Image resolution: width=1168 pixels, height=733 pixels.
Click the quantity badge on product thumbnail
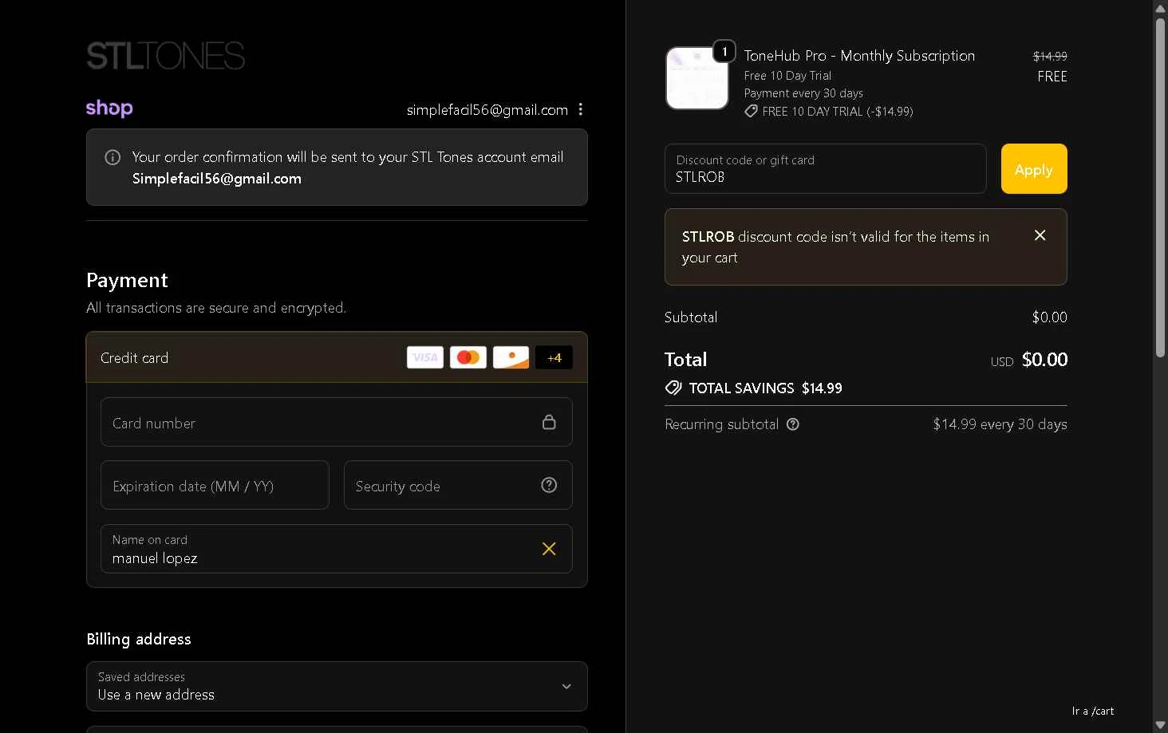pos(724,51)
